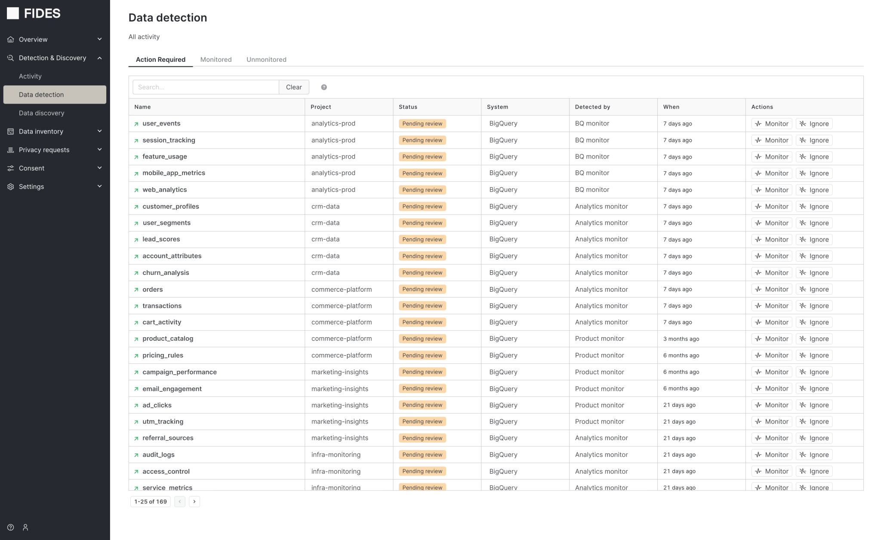Select the Consent sidebar icon

coord(10,168)
